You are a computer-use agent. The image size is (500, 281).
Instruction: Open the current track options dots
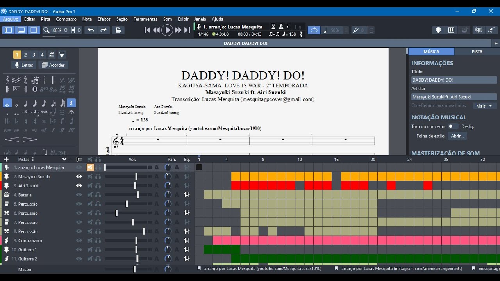pyautogui.click(x=288, y=27)
